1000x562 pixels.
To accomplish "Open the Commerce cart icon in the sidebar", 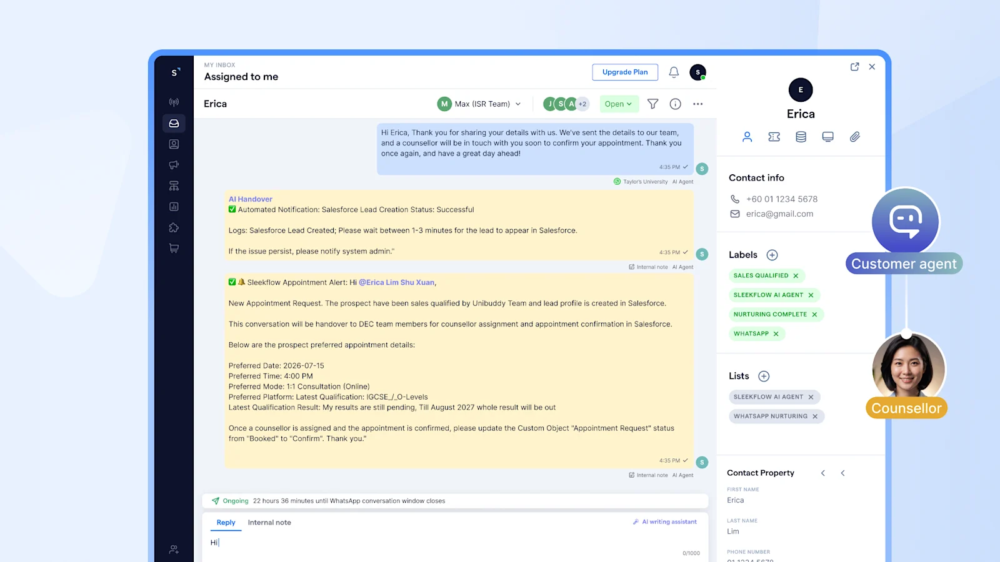I will (174, 249).
